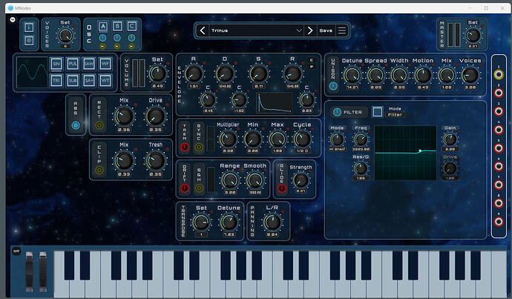The height and width of the screenshot is (299, 512).
Task: Select the WT wavetable button
Action: [x=105, y=80]
